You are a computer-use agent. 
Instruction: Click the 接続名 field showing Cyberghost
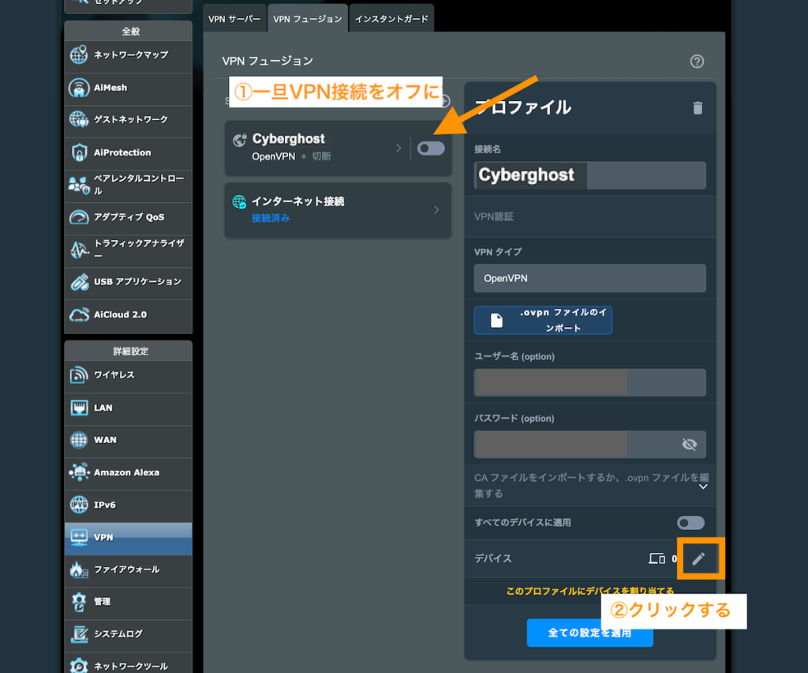coord(589,175)
